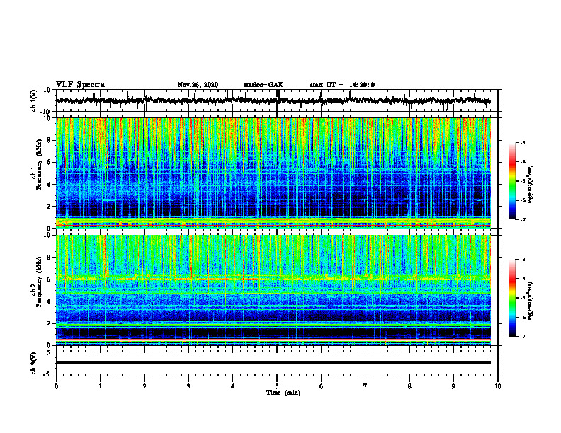
Task: Click the time axis tick label "2"
Action: click(x=144, y=386)
